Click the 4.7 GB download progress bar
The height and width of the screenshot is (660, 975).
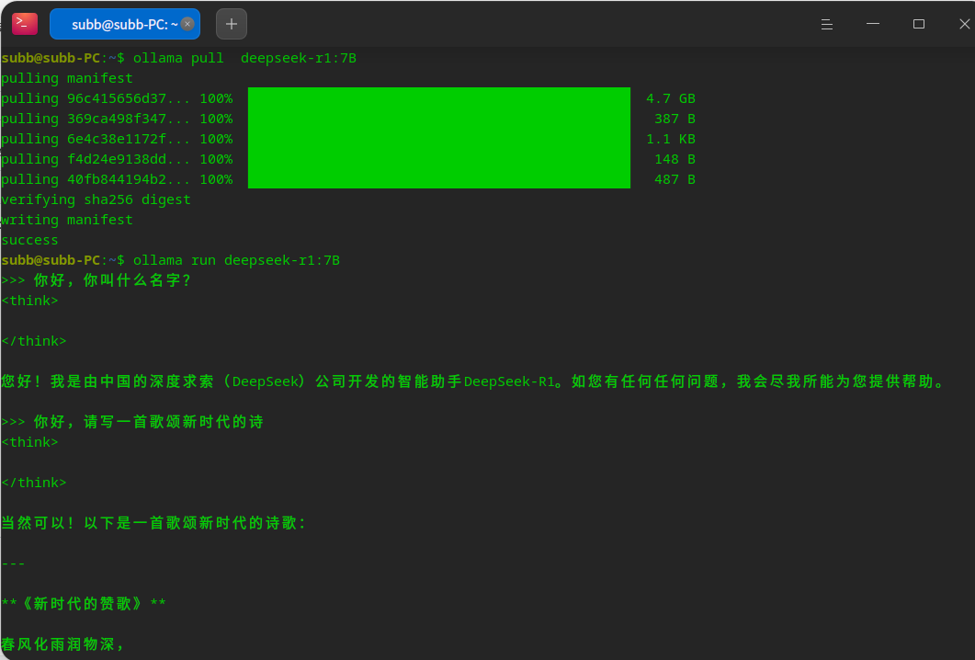pyautogui.click(x=438, y=98)
